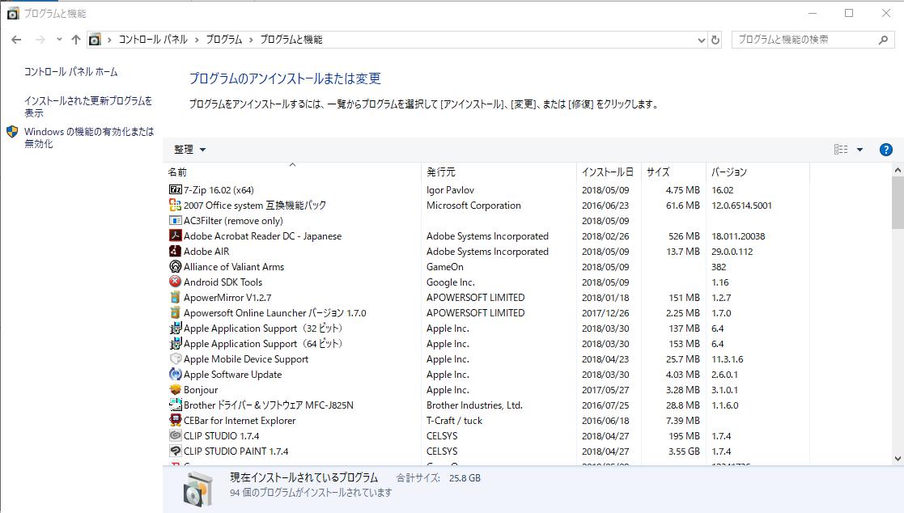Select GameOn publisher cell

(445, 267)
